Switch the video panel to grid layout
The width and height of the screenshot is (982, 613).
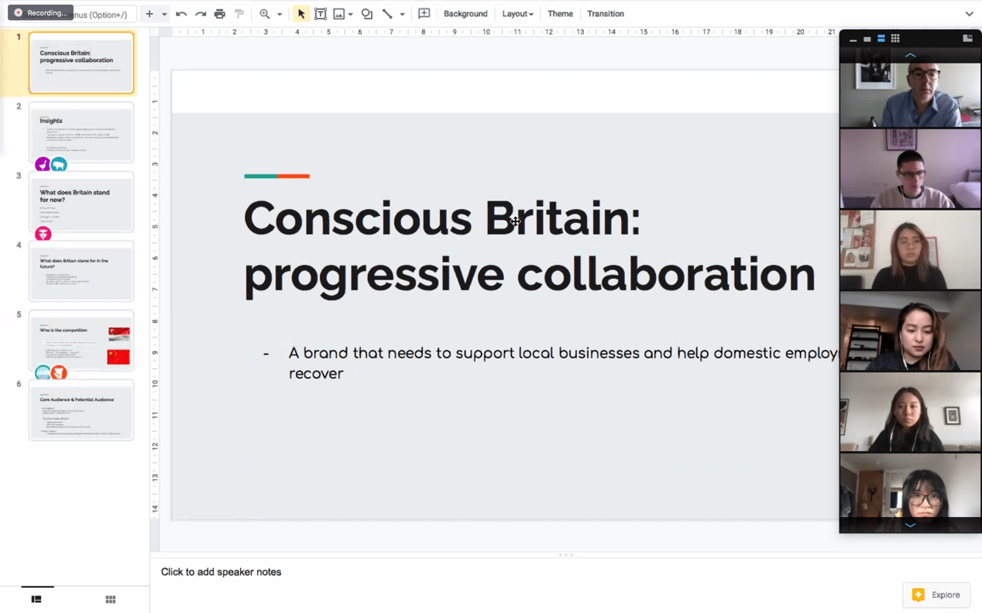click(895, 39)
